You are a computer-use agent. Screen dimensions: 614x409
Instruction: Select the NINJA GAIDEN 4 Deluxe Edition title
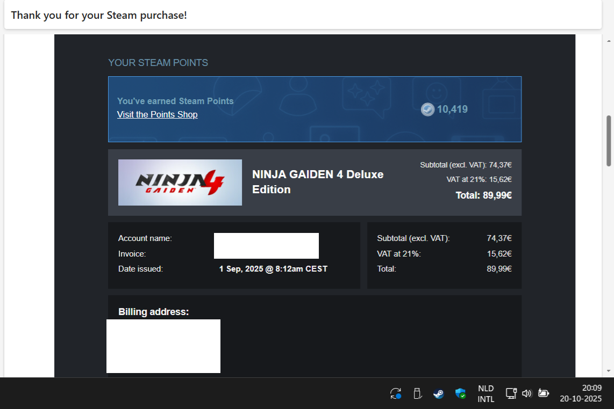coord(318,182)
